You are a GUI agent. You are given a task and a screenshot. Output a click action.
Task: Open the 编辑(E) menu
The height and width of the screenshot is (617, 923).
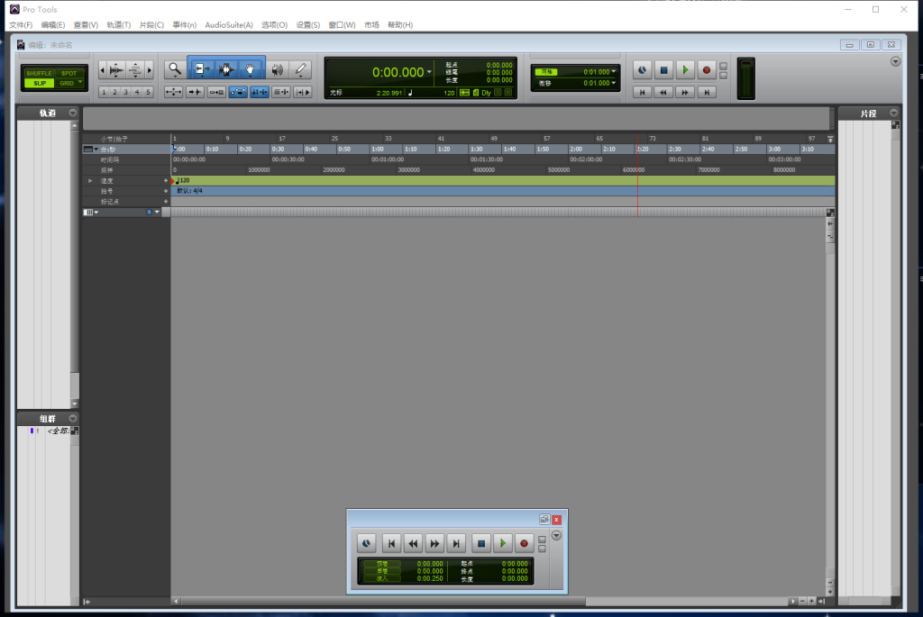point(53,24)
